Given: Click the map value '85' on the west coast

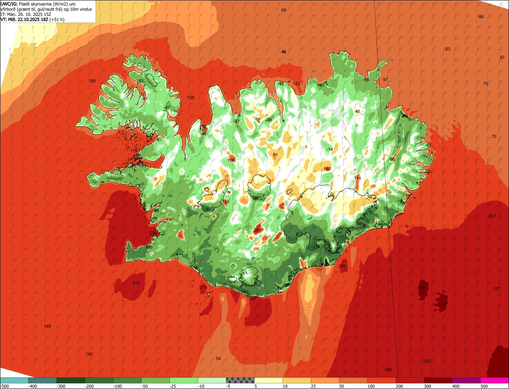Looking at the screenshot, I should pyautogui.click(x=156, y=210).
